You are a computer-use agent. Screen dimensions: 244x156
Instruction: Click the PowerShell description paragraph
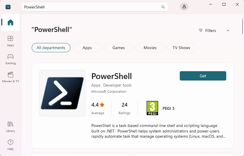[158, 131]
